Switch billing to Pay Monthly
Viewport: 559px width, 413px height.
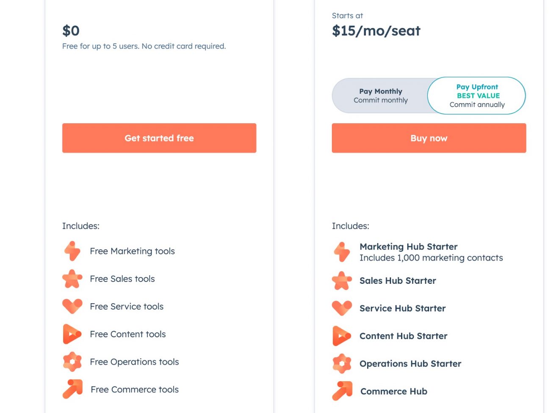(x=380, y=96)
